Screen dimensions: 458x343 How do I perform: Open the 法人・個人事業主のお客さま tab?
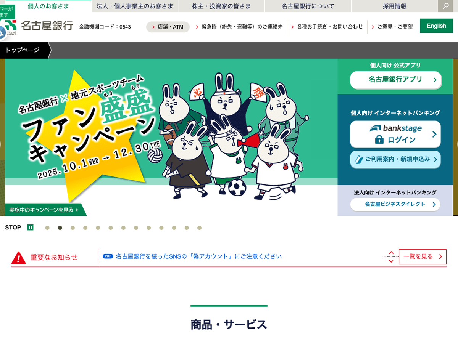click(135, 6)
